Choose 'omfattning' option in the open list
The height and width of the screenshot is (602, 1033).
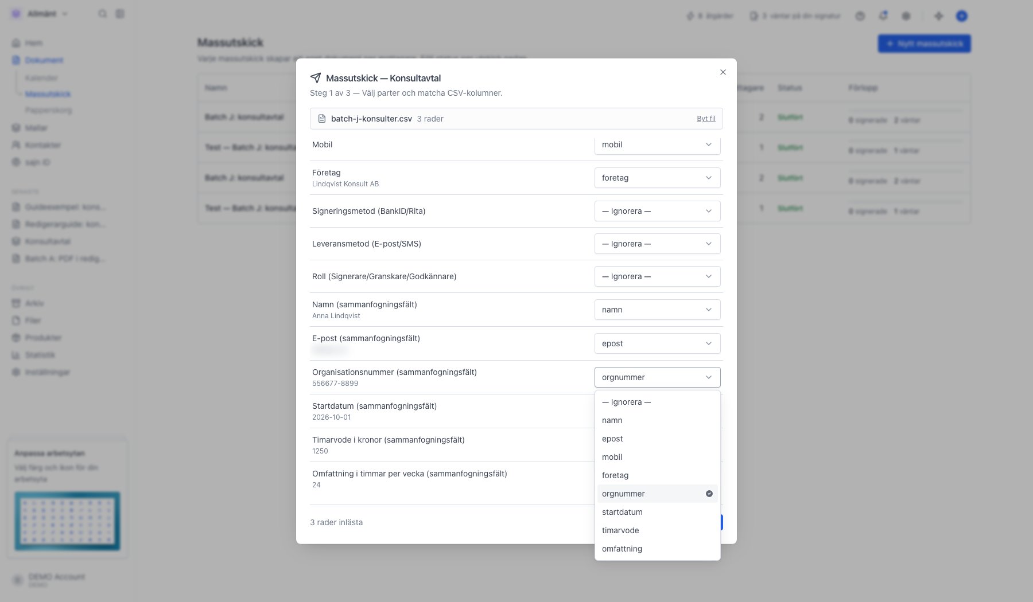657,549
